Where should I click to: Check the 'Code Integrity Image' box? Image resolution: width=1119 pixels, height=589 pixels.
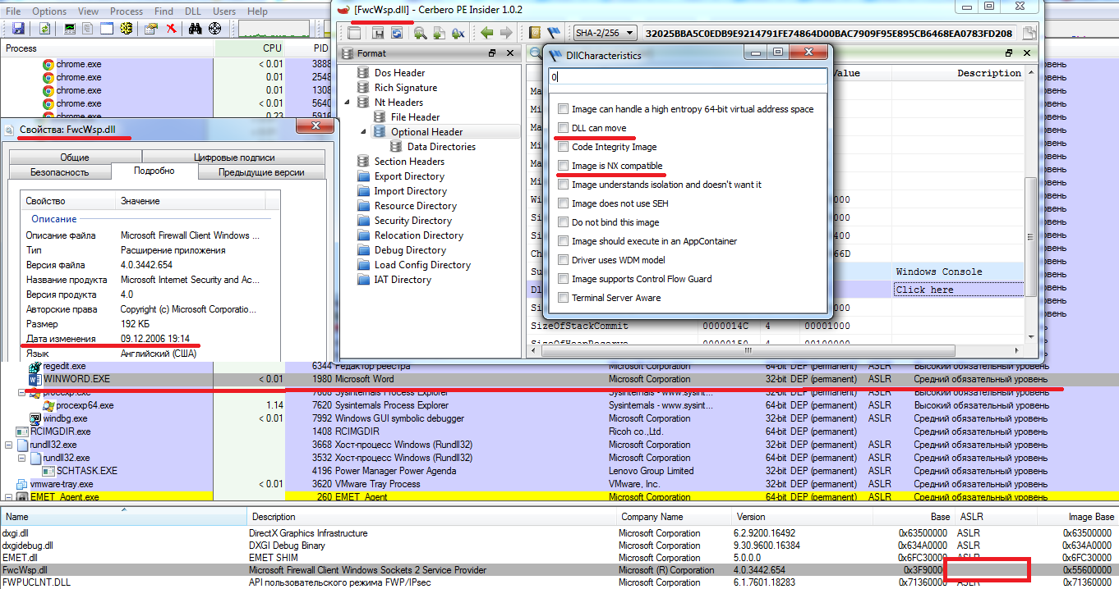point(563,147)
